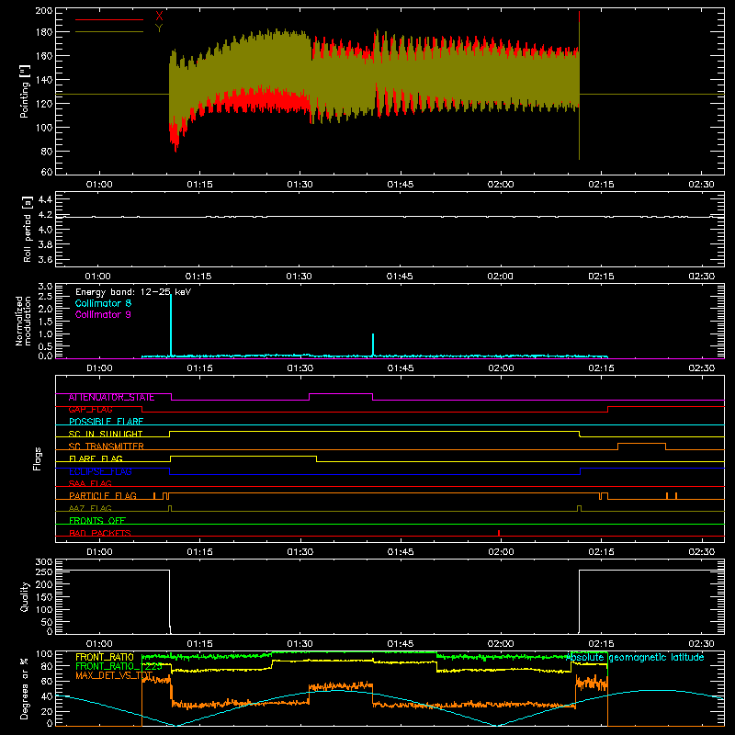Click the 'Degrees or %' axis title
This screenshot has height=735, width=735.
point(25,688)
